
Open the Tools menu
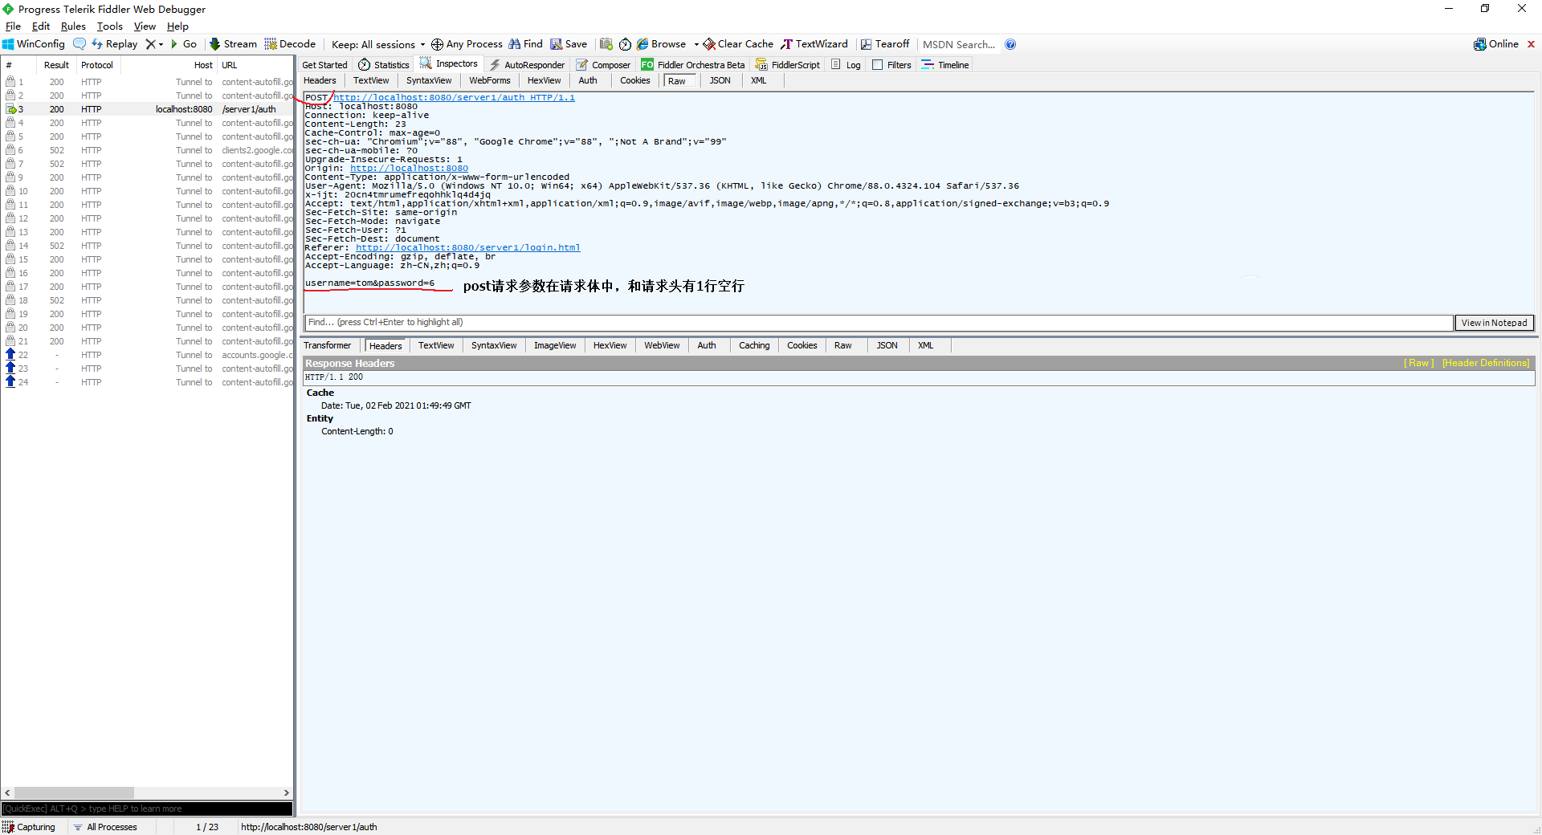pyautogui.click(x=110, y=26)
